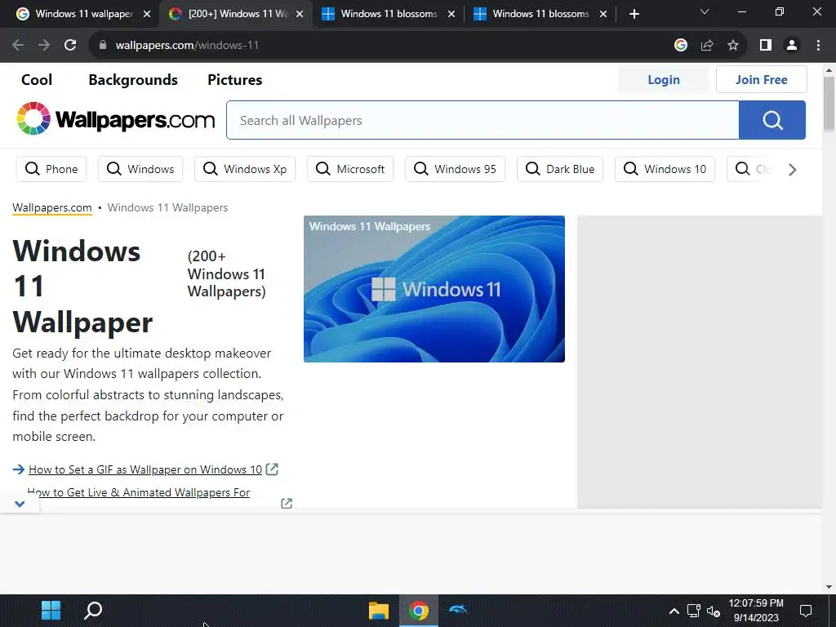
Task: Open How to Set a GIF link
Action: 145,469
